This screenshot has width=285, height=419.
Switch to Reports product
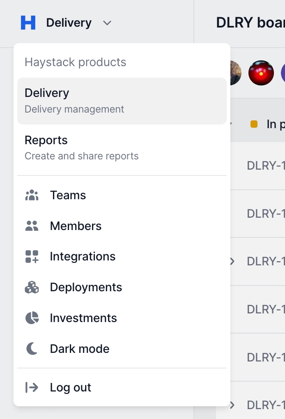point(122,148)
